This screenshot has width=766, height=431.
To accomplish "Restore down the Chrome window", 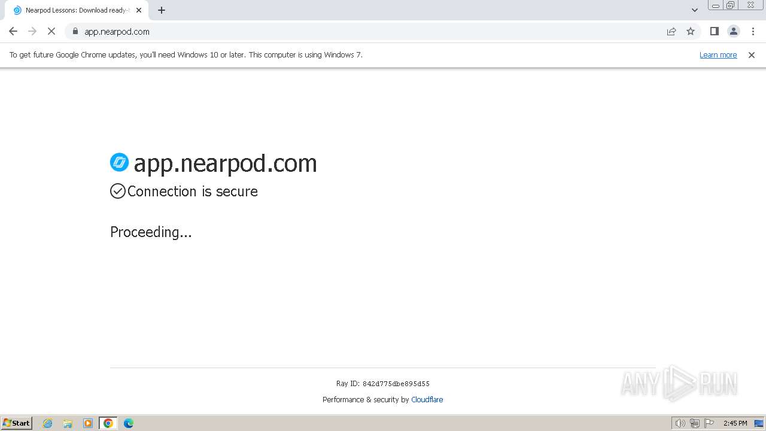I will click(731, 5).
